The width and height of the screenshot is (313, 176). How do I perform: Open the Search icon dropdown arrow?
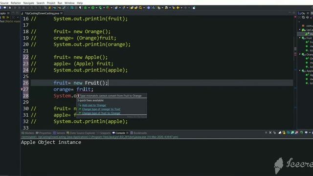(144, 8)
